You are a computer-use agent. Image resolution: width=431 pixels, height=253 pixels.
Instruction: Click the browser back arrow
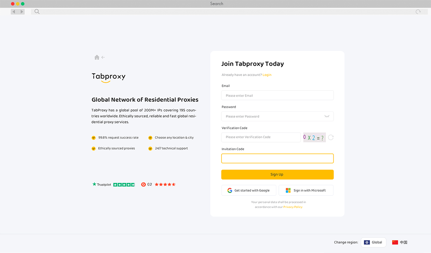point(14,12)
